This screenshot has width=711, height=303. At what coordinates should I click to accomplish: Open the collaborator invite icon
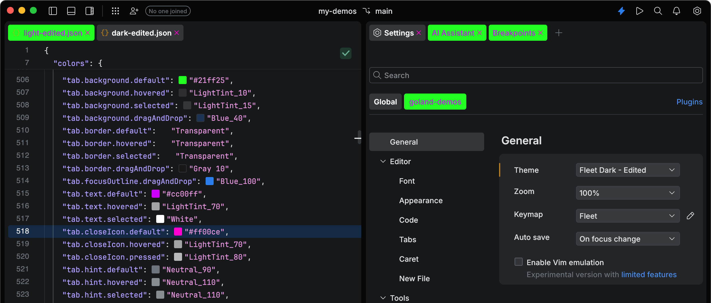coord(134,11)
